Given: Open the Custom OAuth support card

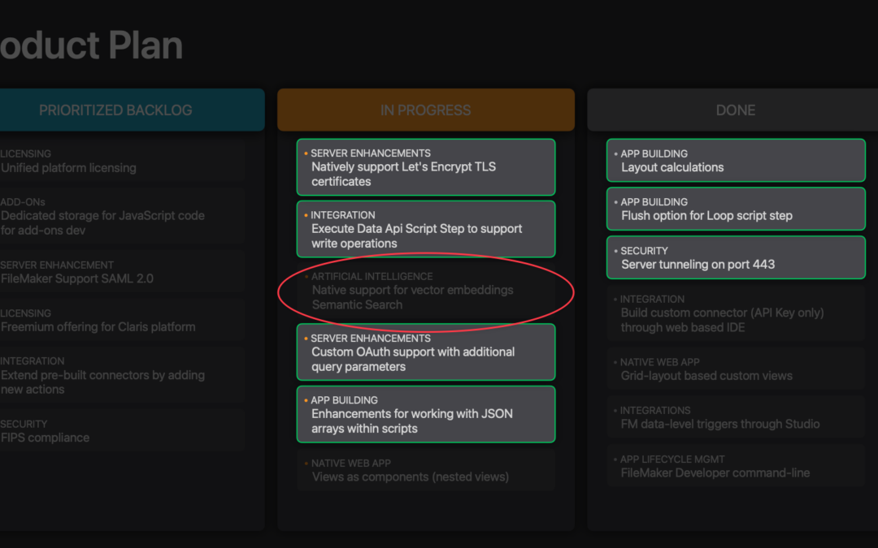Looking at the screenshot, I should point(426,352).
